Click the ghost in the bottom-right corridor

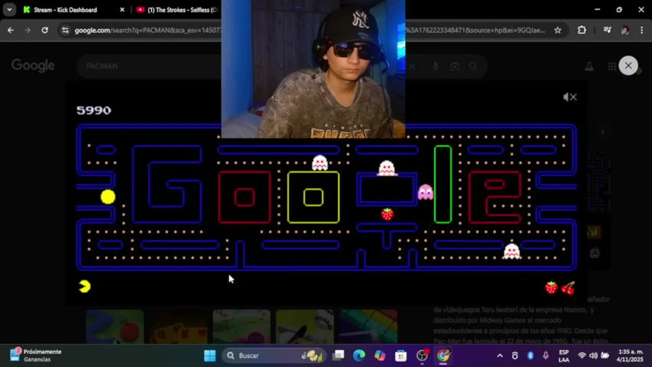coord(512,251)
